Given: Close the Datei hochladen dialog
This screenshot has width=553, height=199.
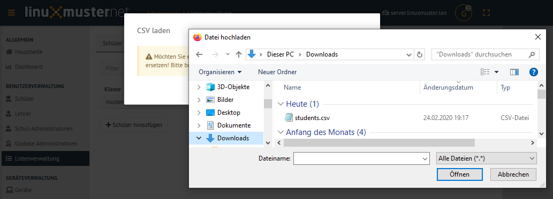Looking at the screenshot, I should coord(538,37).
